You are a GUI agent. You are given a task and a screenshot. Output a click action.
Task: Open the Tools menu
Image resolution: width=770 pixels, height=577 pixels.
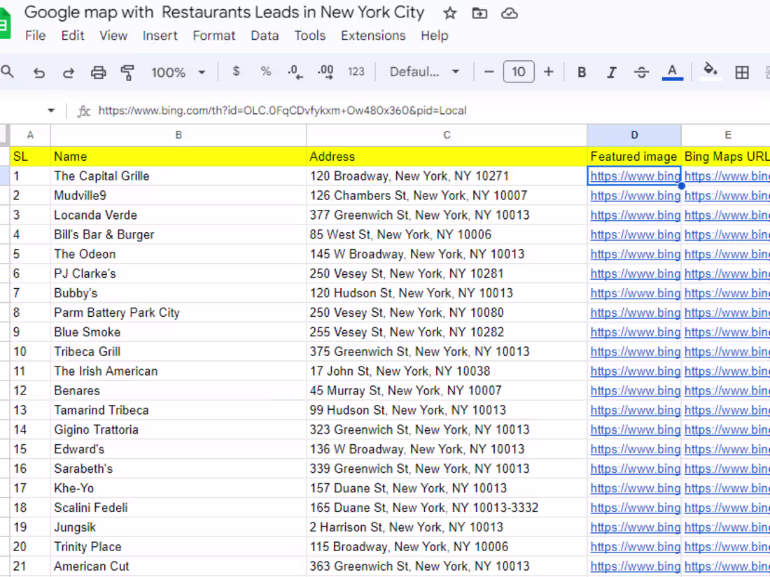310,36
